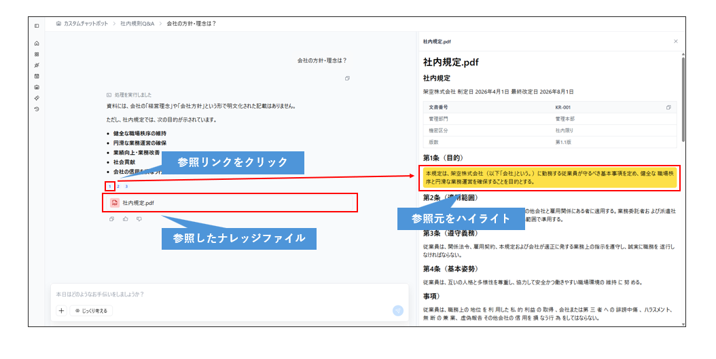This screenshot has width=716, height=359.
Task: Click the 第3条（遵守義務） heading
Action: (450, 233)
